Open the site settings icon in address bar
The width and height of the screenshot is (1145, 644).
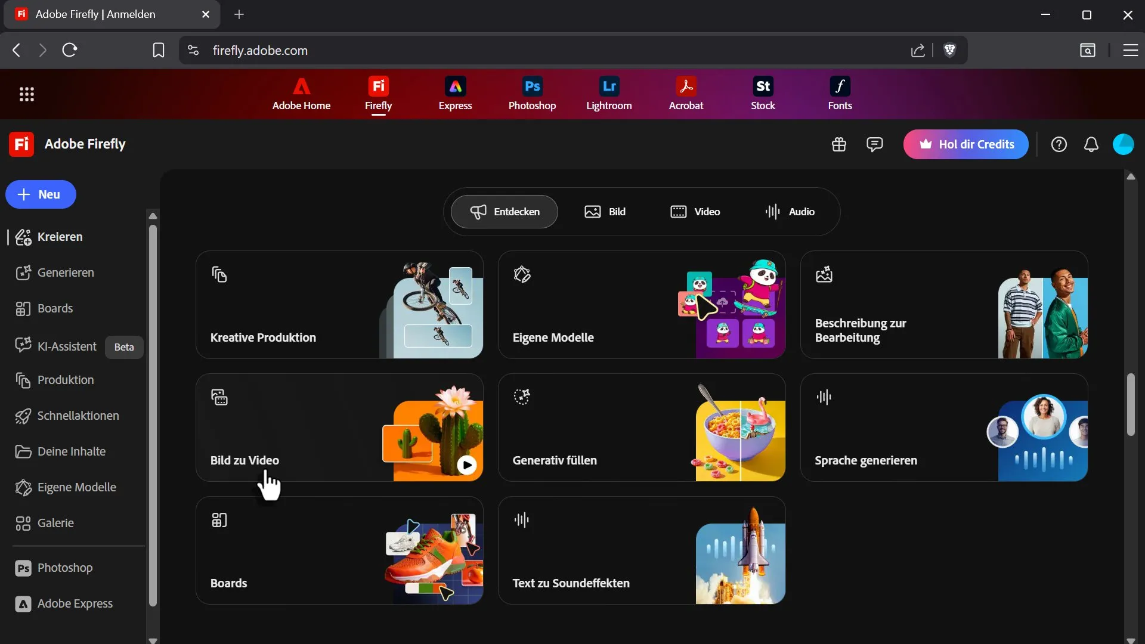(x=193, y=50)
